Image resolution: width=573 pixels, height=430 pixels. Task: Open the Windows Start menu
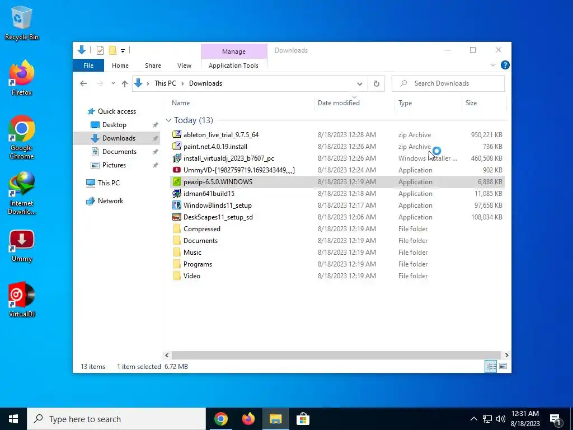tap(13, 419)
